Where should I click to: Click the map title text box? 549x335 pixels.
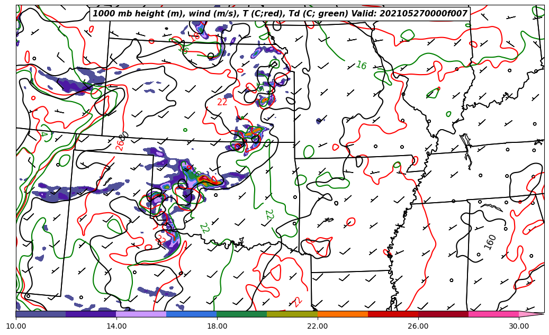[280, 14]
